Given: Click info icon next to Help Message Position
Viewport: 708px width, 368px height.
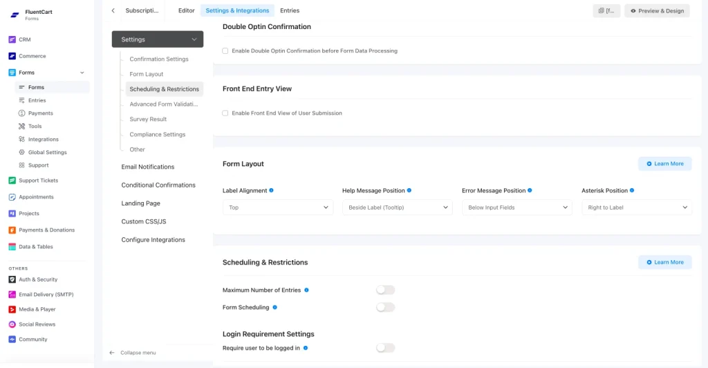Looking at the screenshot, I should [x=409, y=190].
